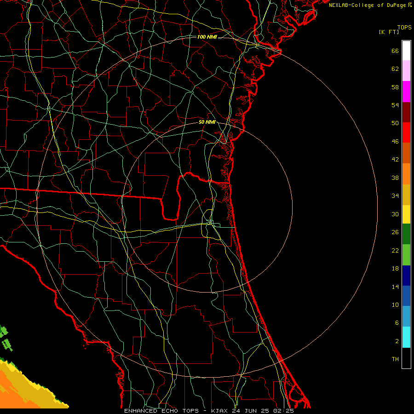Select the cyan legend swatch
Screen dimensions: 414x414
pyautogui.click(x=406, y=337)
